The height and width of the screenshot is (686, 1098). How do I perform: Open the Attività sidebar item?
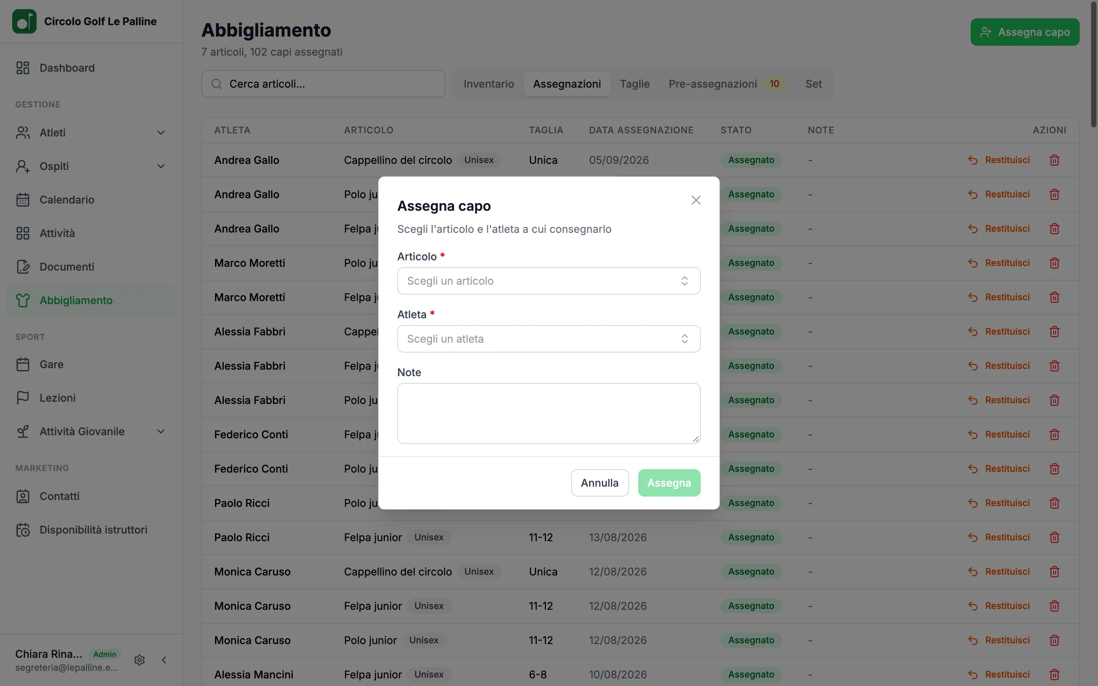point(91,233)
